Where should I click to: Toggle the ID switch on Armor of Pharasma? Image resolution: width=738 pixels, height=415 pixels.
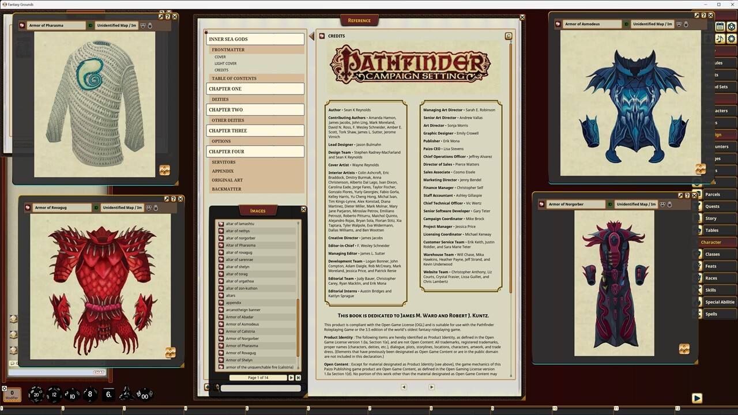pyautogui.click(x=90, y=25)
